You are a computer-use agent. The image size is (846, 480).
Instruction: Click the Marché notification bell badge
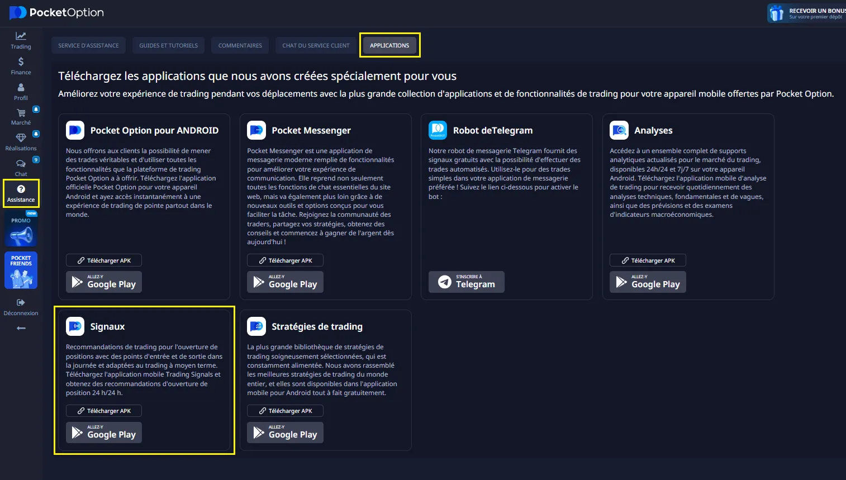pos(36,109)
